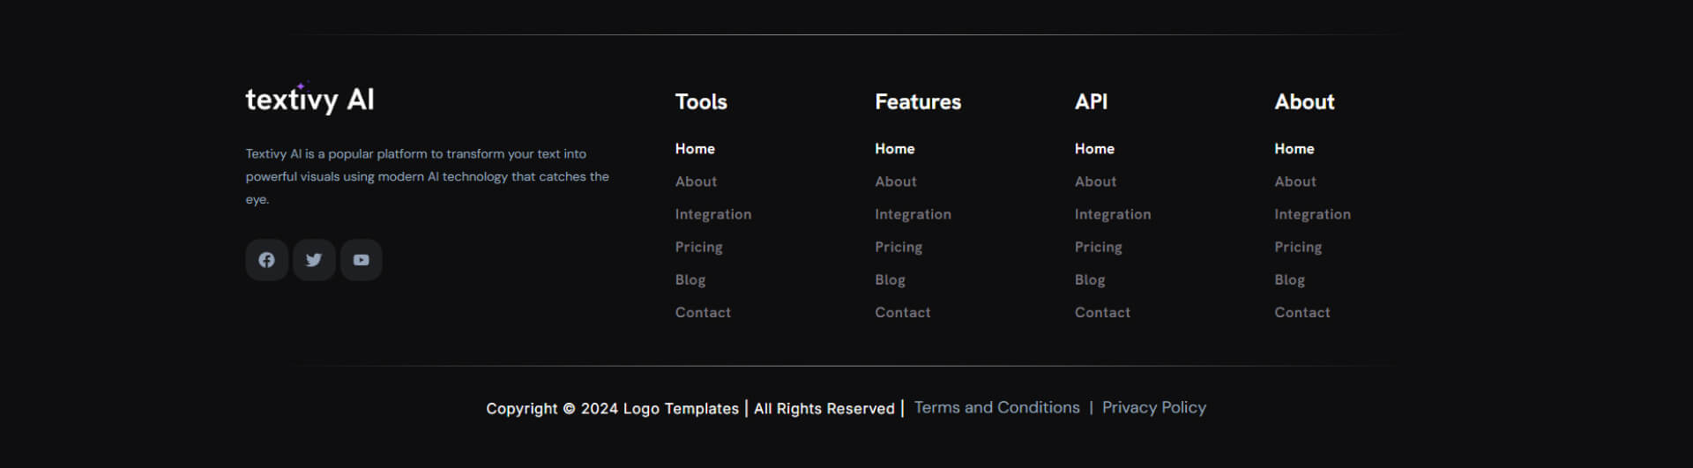Go to Home under Features column
1693x468 pixels.
pos(894,149)
